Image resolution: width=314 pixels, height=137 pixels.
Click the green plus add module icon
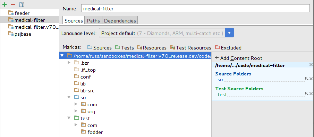[x=5, y=4]
